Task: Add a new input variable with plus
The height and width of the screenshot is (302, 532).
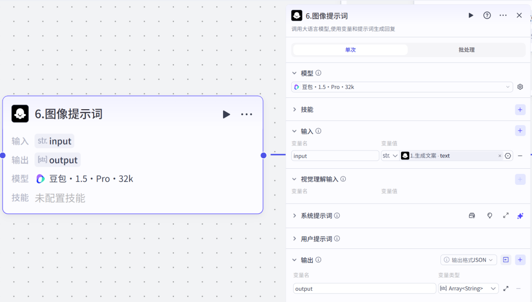Action: click(520, 131)
